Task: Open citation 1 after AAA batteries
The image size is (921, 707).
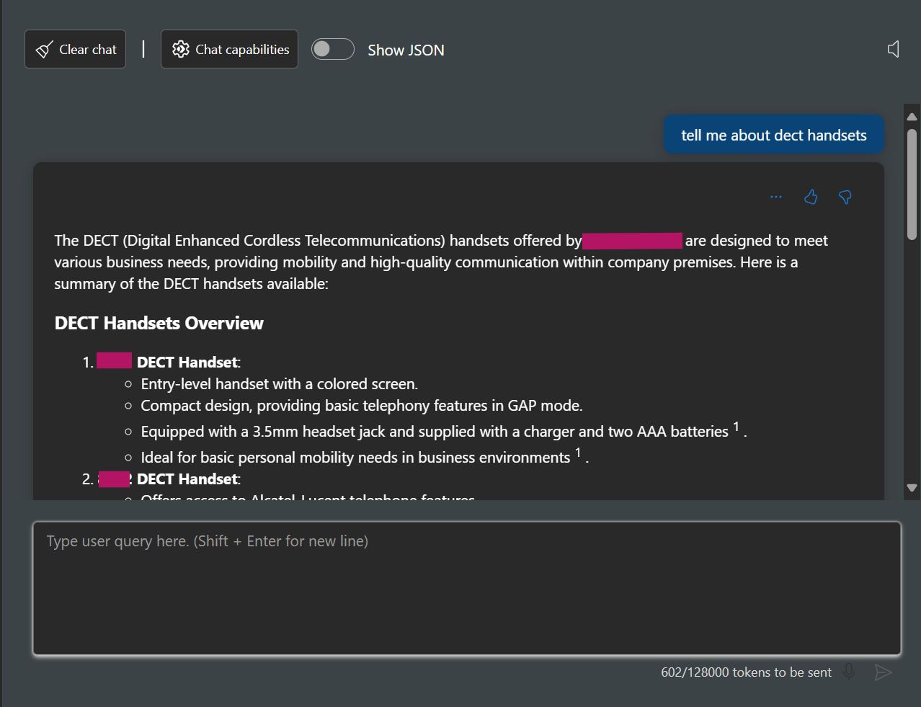Action: (736, 427)
